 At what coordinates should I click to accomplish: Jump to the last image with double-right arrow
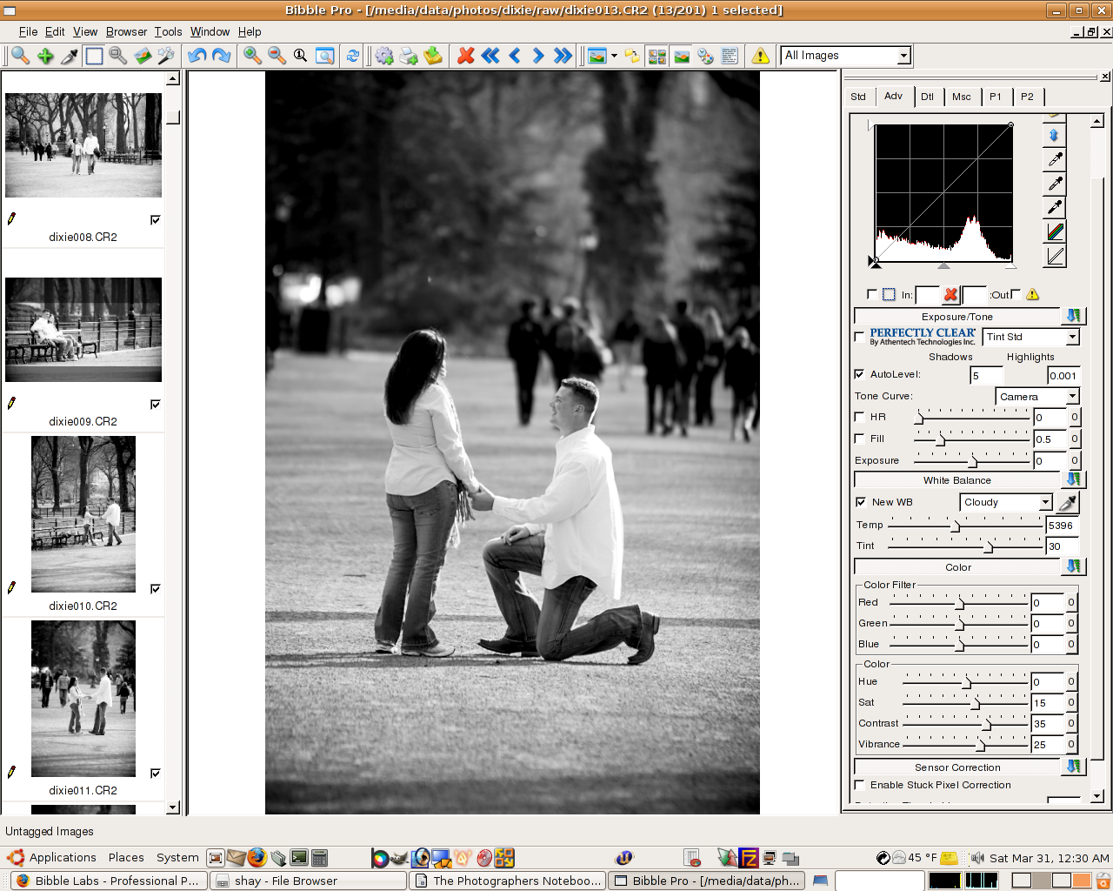point(563,56)
